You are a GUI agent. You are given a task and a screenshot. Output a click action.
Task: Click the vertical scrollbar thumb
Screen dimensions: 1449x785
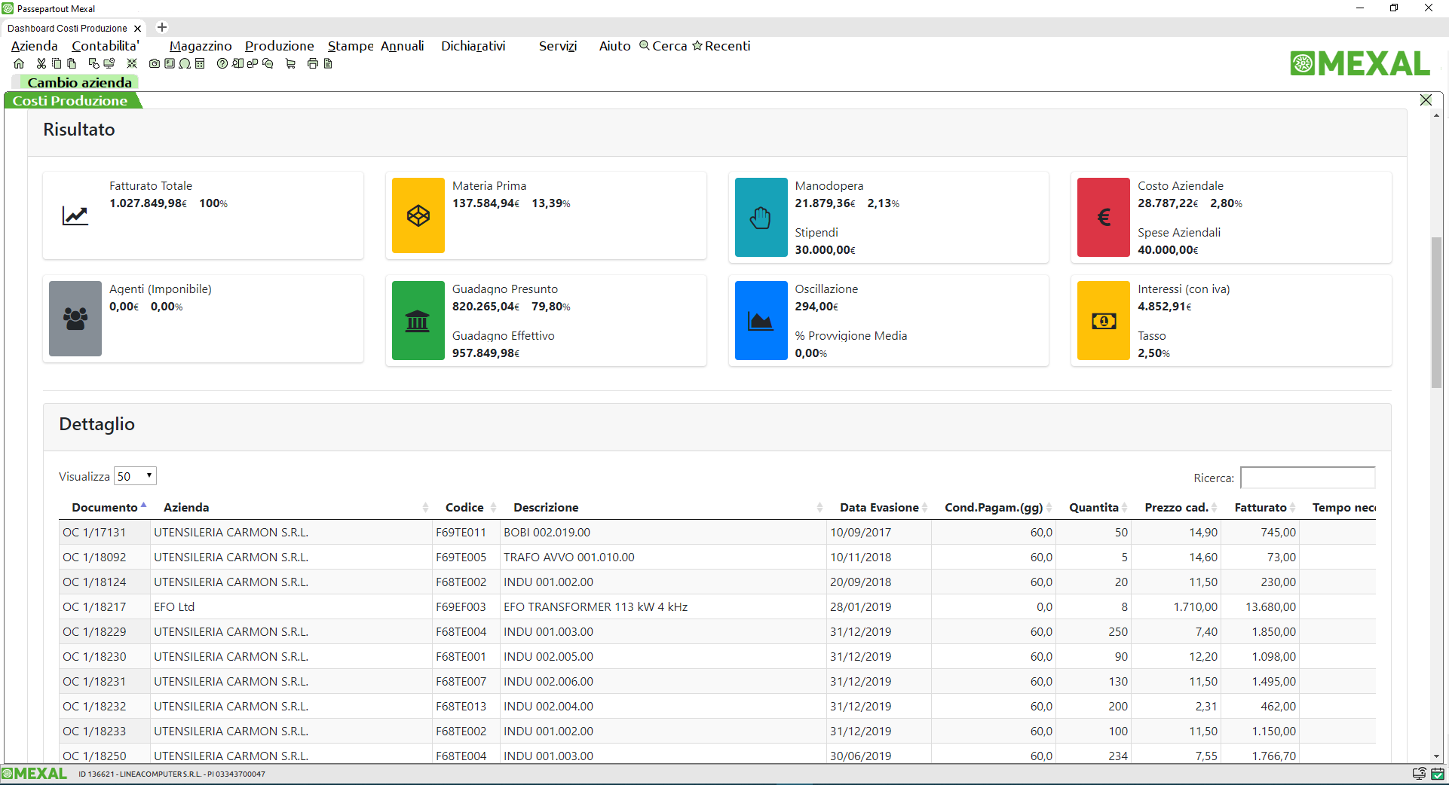pos(1436,313)
